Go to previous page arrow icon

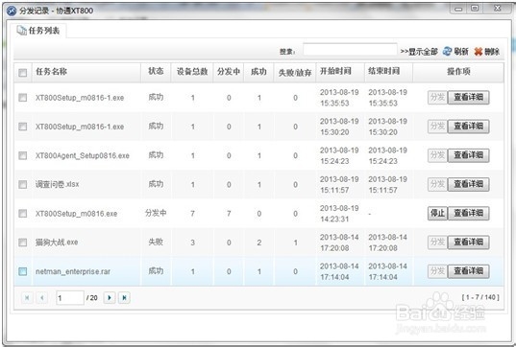tap(41, 298)
